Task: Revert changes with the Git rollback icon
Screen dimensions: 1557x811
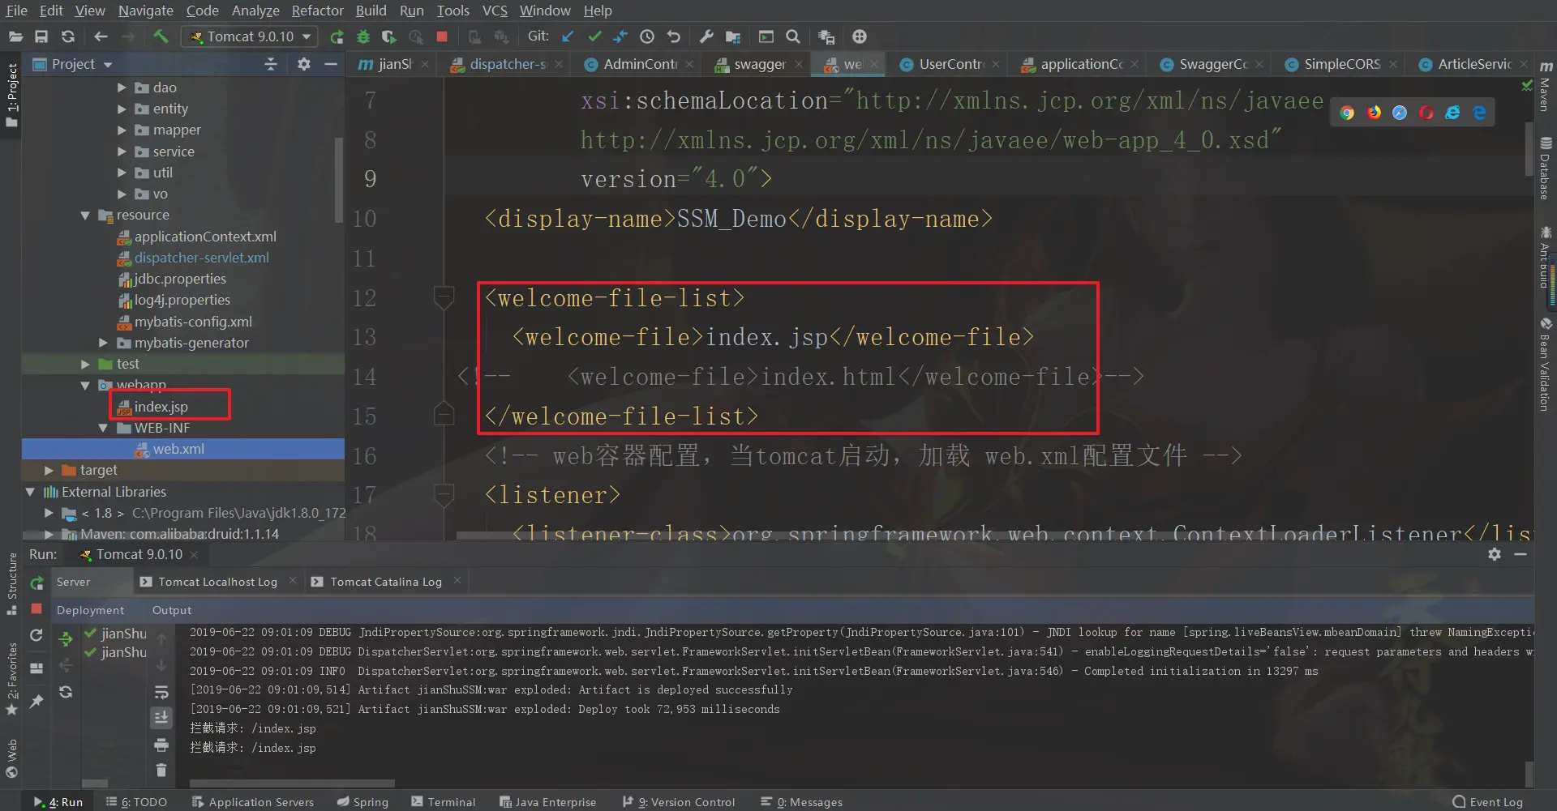Action: pos(673,36)
